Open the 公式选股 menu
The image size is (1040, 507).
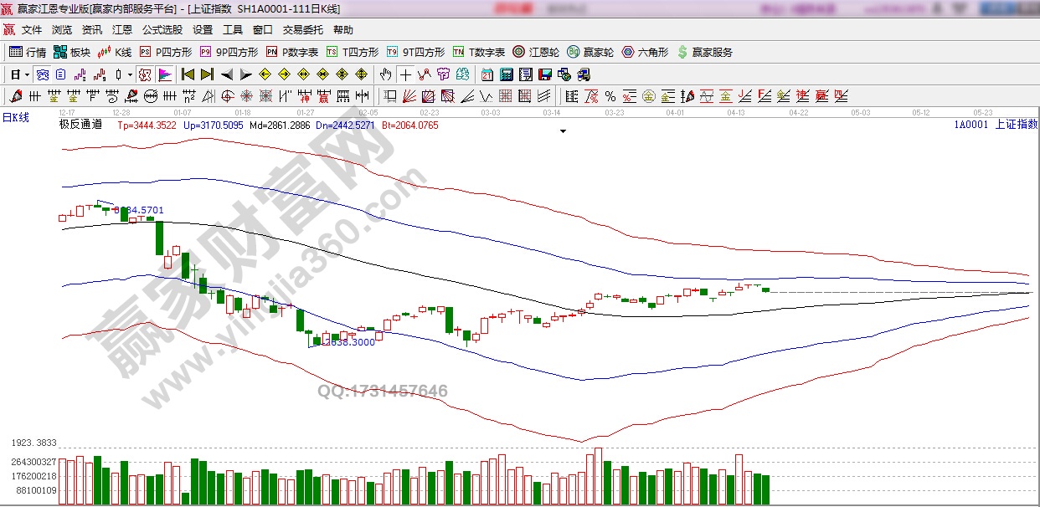click(x=162, y=30)
